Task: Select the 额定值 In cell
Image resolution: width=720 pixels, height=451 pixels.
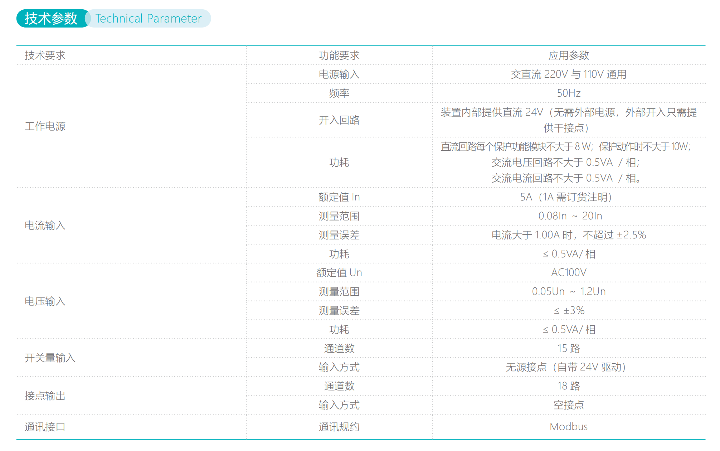Action: (339, 197)
